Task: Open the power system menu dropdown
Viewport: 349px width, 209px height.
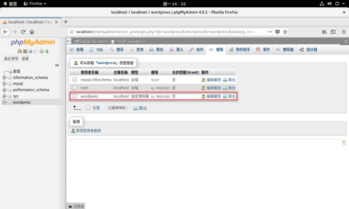Action: (340, 3)
